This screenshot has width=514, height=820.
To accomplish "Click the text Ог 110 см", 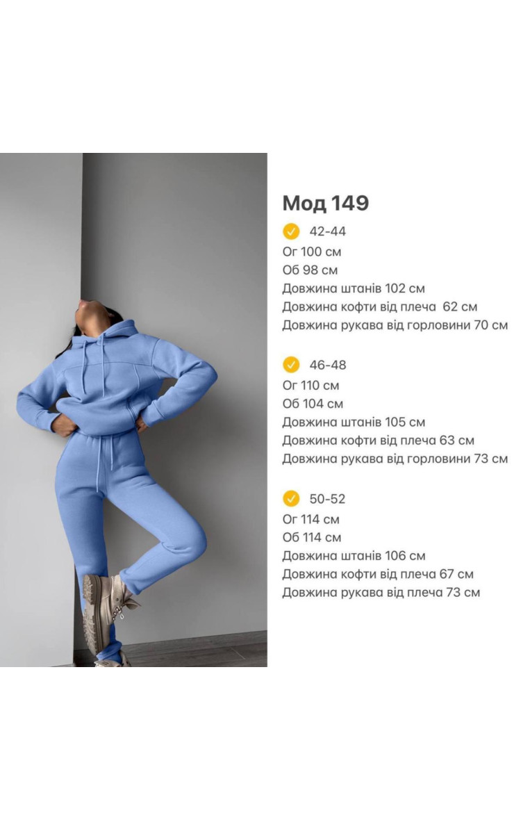I will click(x=310, y=386).
